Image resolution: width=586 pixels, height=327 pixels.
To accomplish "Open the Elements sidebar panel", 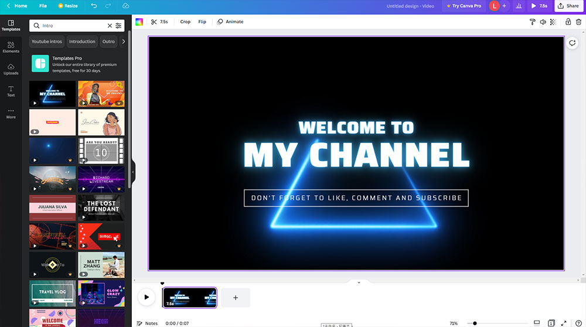I will [x=11, y=47].
